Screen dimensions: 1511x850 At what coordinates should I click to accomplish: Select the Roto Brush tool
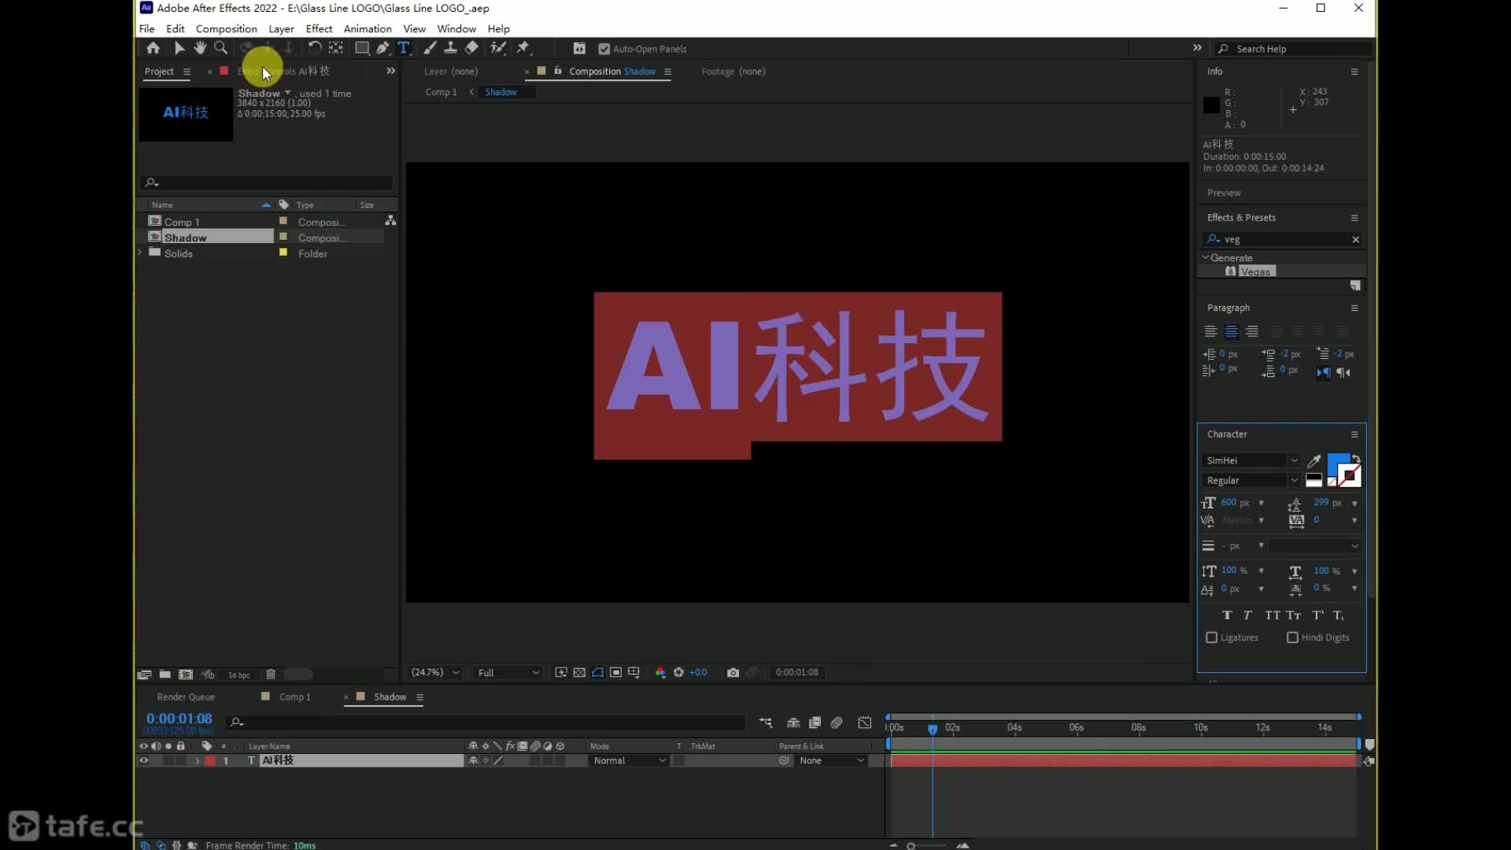point(497,48)
